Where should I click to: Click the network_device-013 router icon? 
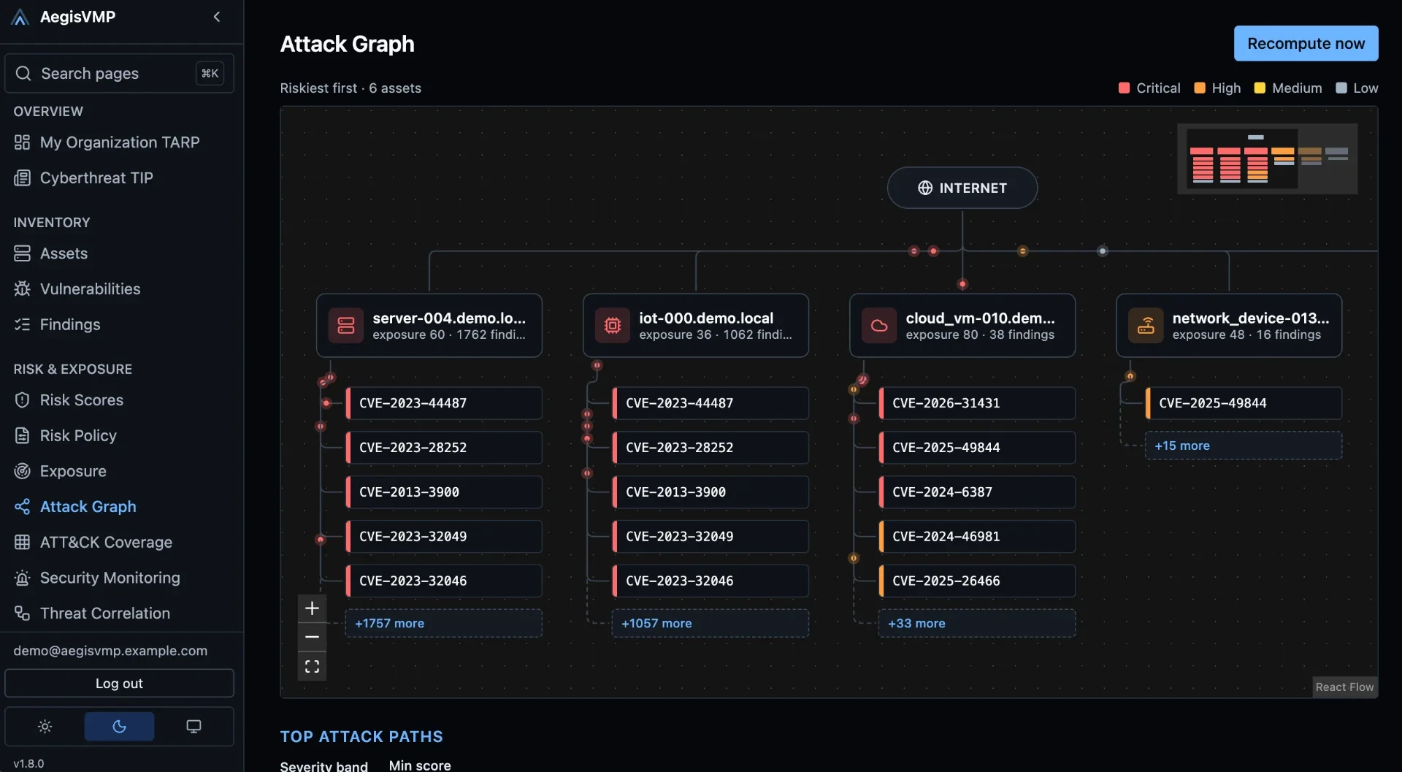[x=1146, y=326]
